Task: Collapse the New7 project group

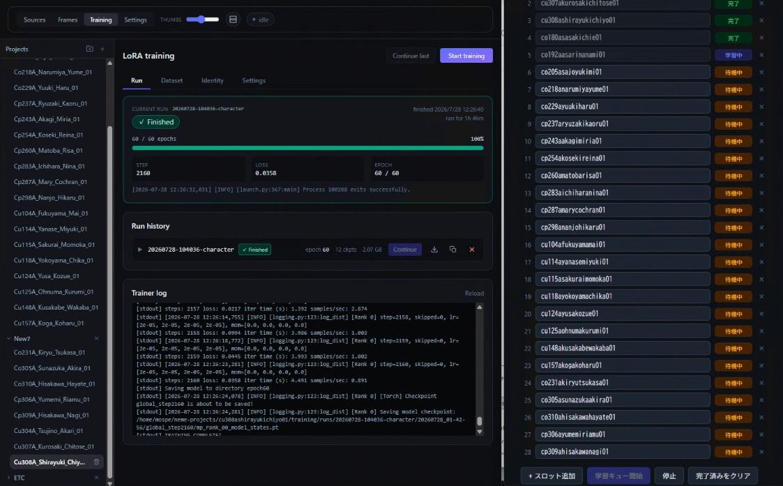Action: click(x=8, y=339)
